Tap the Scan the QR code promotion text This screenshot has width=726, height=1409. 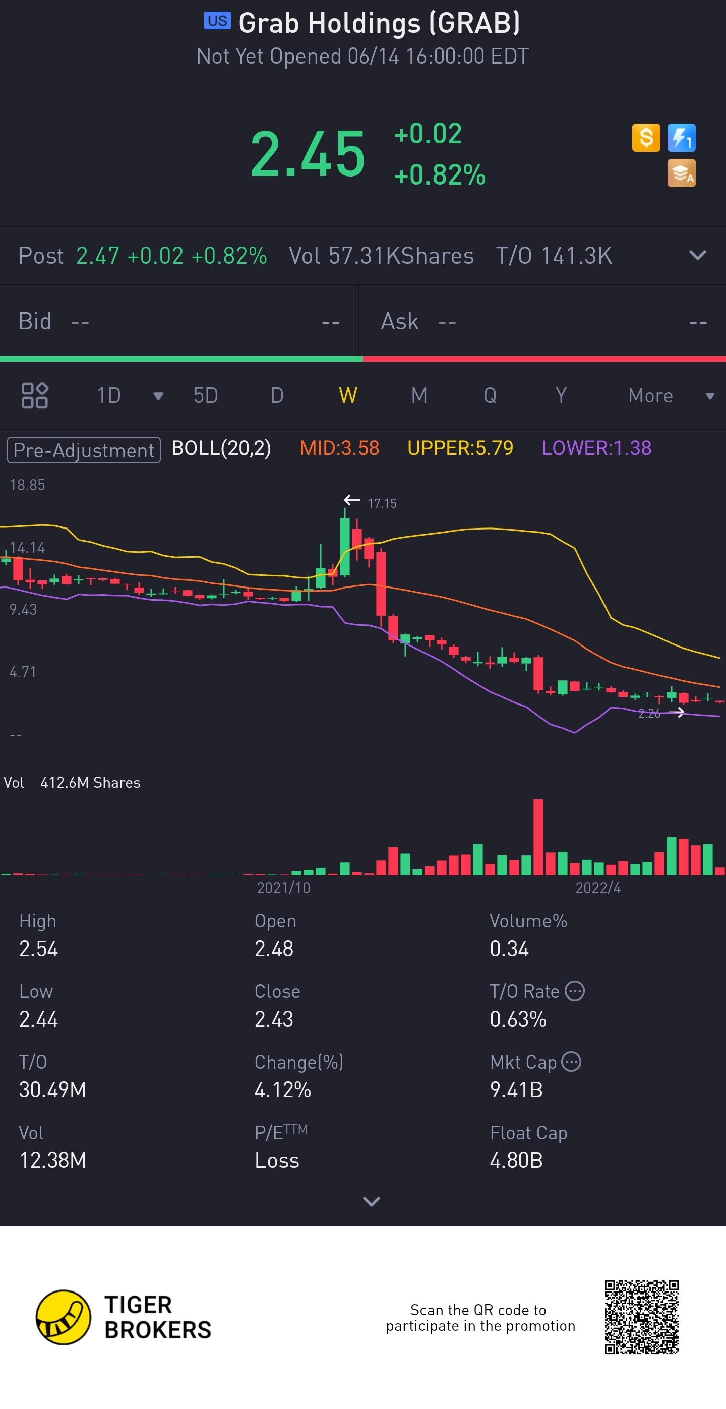pyautogui.click(x=480, y=1318)
